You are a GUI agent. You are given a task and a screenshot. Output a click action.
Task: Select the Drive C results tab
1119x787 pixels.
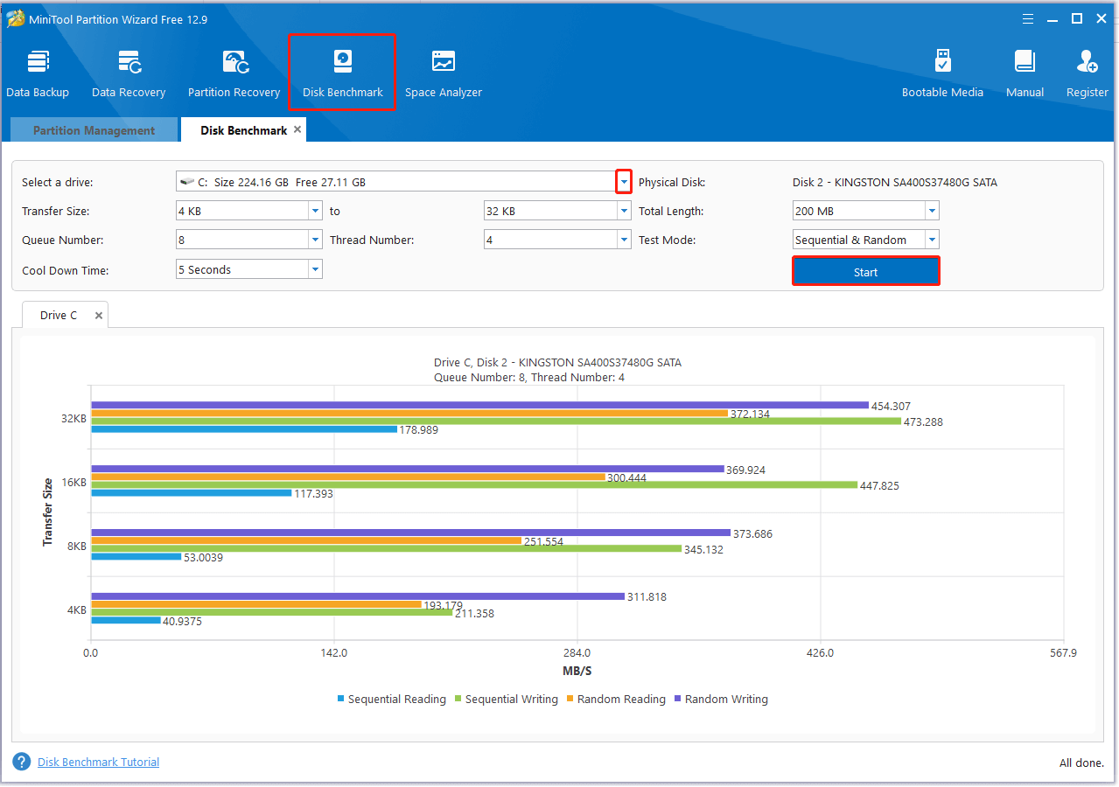pyautogui.click(x=59, y=316)
